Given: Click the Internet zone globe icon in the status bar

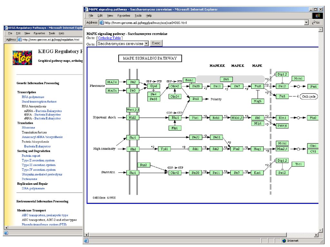Looking at the screenshot, I should click(x=284, y=241).
